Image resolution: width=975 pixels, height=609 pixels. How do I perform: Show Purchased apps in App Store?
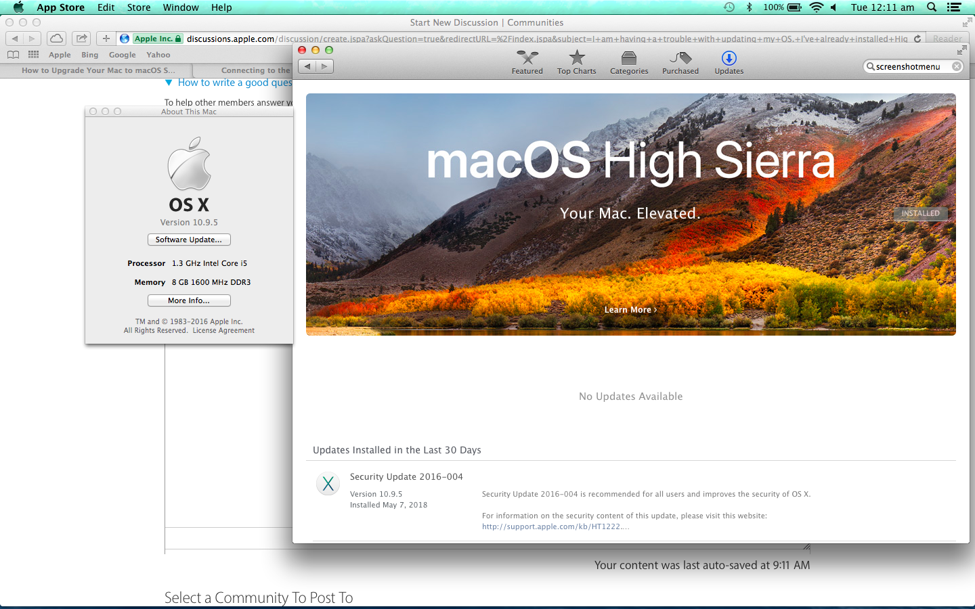[x=680, y=62]
